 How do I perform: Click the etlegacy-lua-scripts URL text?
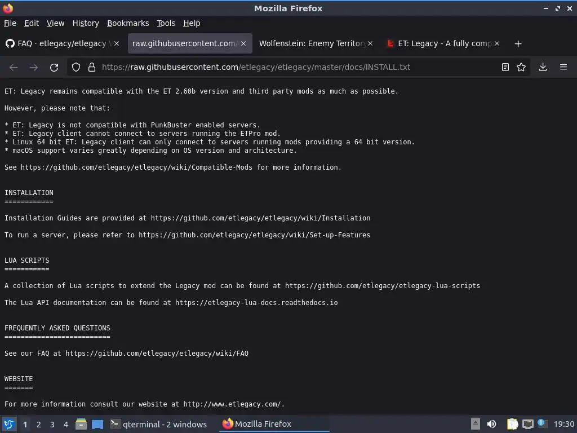(x=383, y=286)
